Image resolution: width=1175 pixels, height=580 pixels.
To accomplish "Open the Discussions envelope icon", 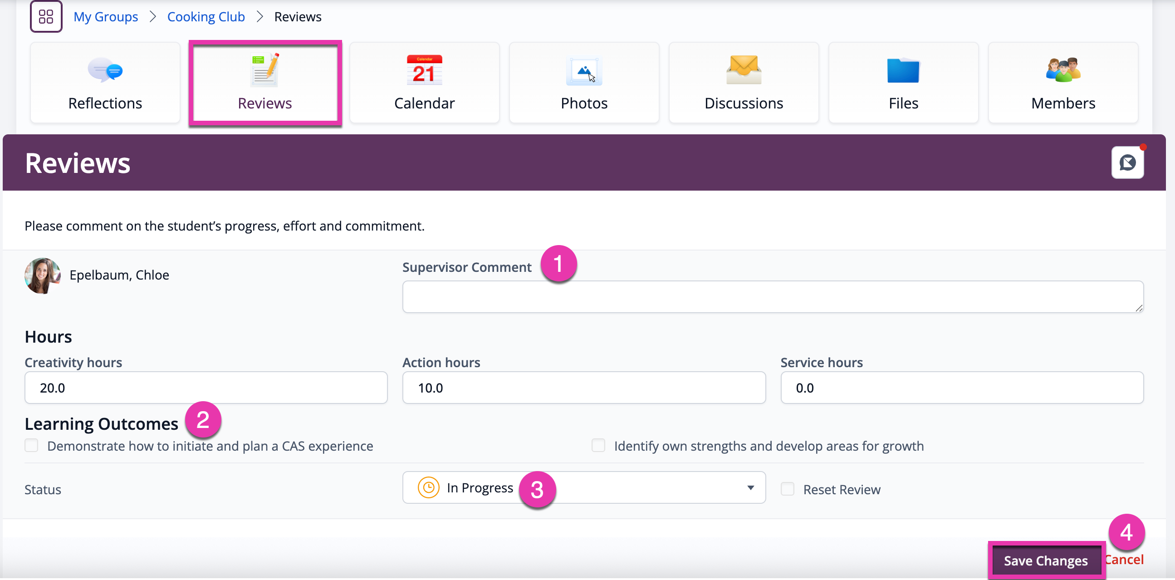I will click(744, 70).
